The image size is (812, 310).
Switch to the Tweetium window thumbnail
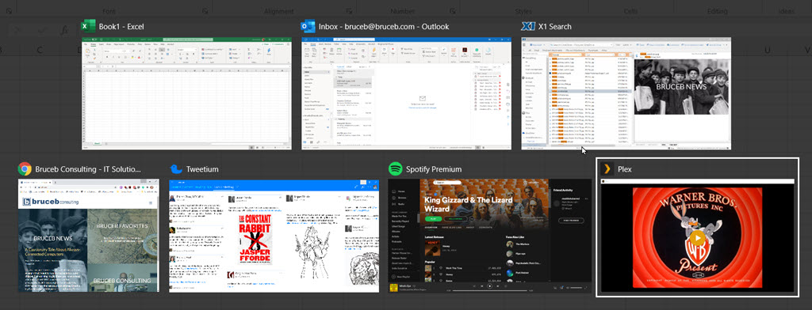pos(274,236)
